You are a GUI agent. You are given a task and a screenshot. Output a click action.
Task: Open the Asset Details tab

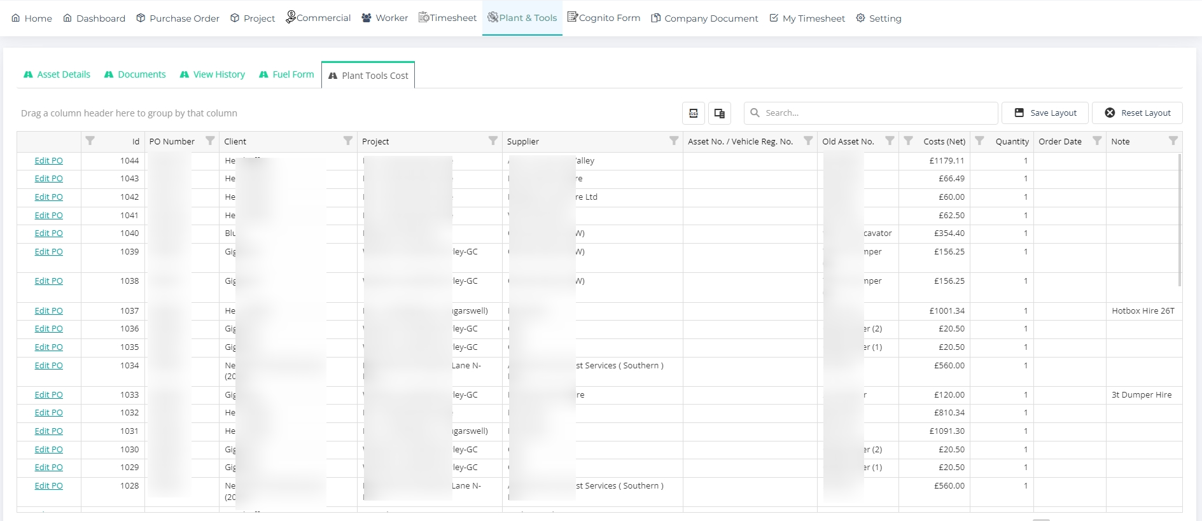pyautogui.click(x=57, y=74)
